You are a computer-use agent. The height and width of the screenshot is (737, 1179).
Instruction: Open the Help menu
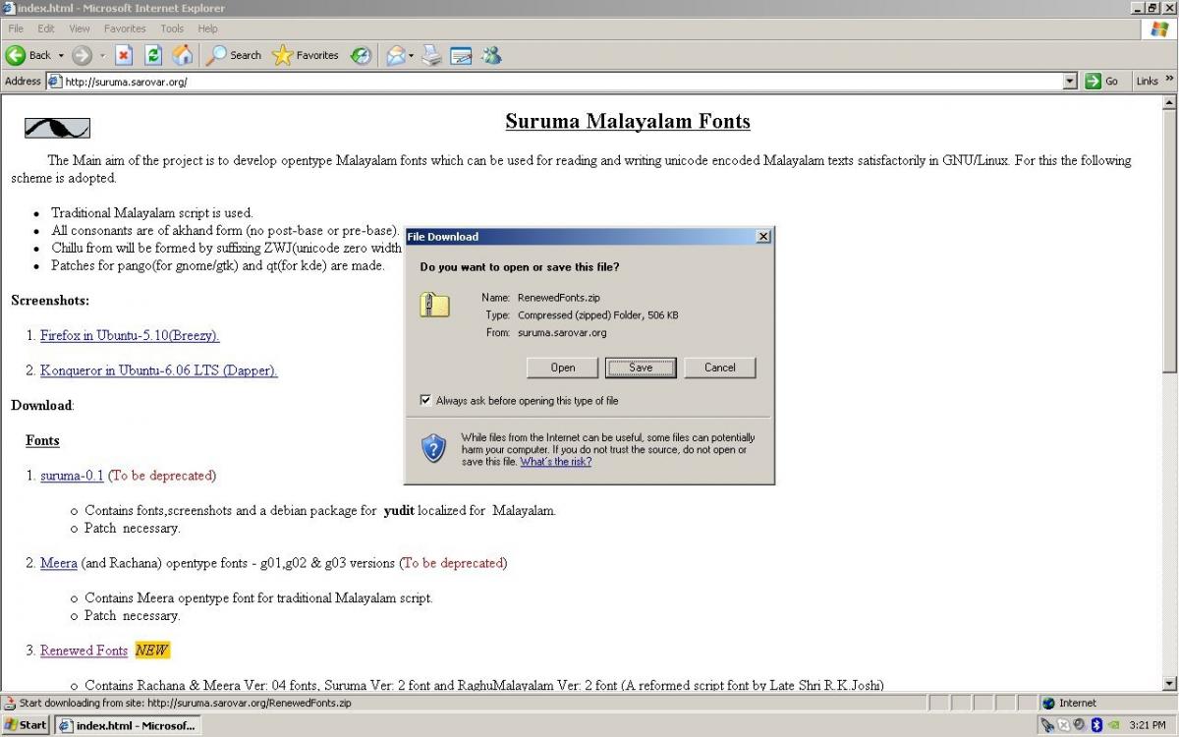[207, 28]
